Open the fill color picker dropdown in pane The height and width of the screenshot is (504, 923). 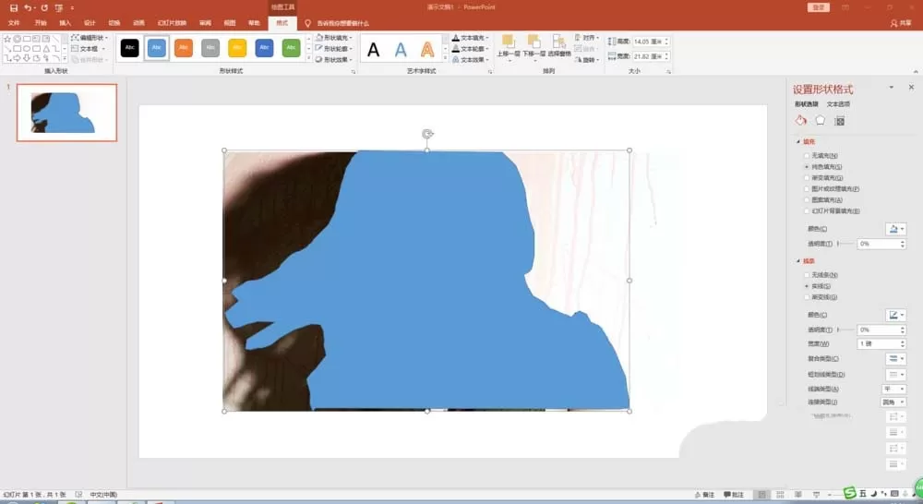[896, 229]
